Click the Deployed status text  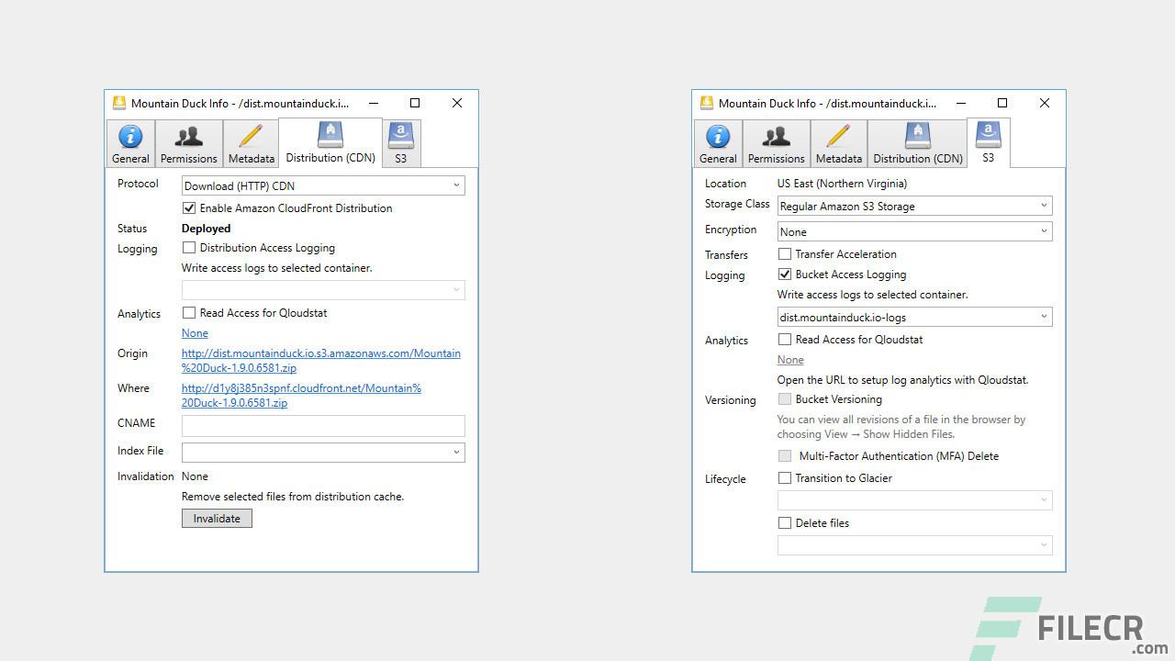[206, 229]
